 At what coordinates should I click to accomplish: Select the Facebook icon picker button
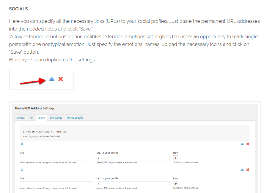[175, 158]
